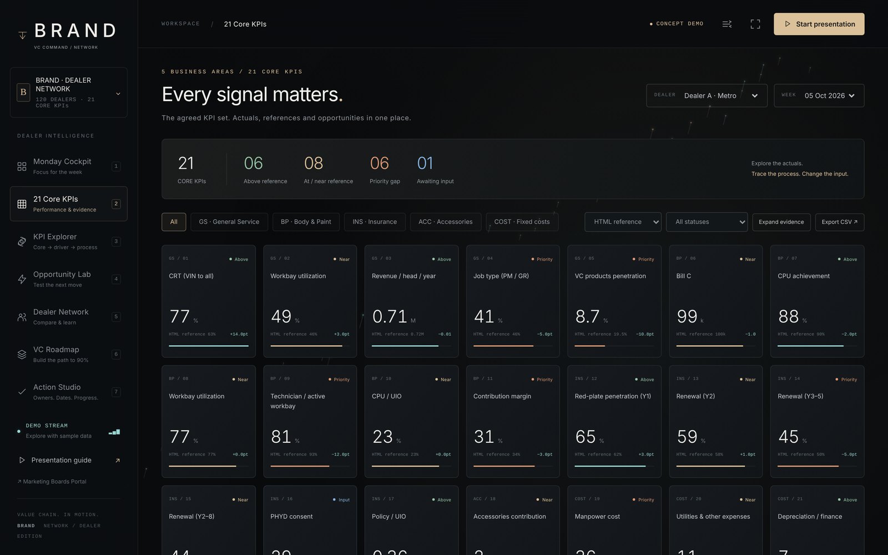Filter by INS · Insurance
Viewport: 888px width, 555px height.
[375, 222]
